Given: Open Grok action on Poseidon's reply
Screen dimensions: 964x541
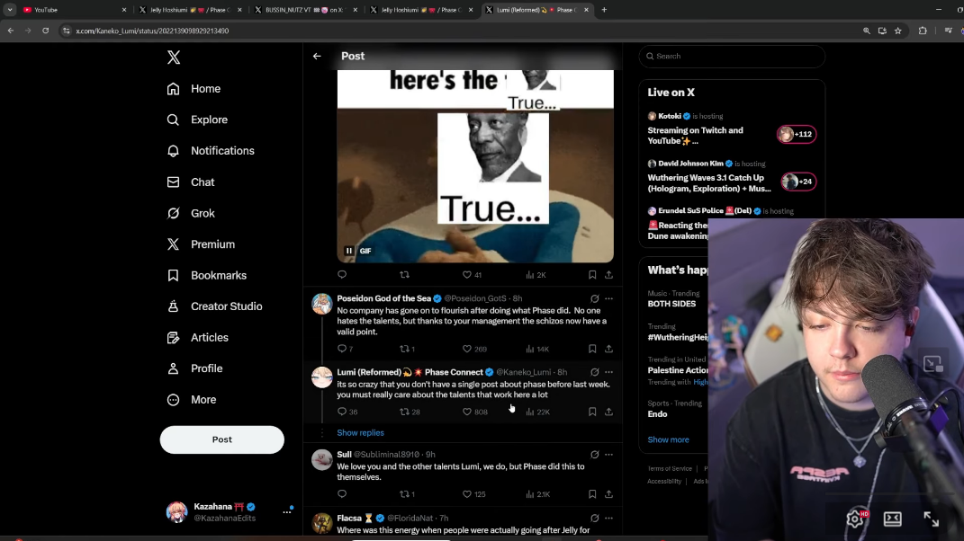Looking at the screenshot, I should click(594, 298).
